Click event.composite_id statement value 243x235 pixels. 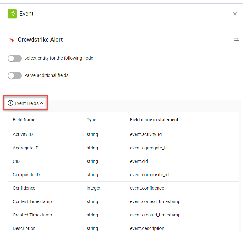point(149,175)
